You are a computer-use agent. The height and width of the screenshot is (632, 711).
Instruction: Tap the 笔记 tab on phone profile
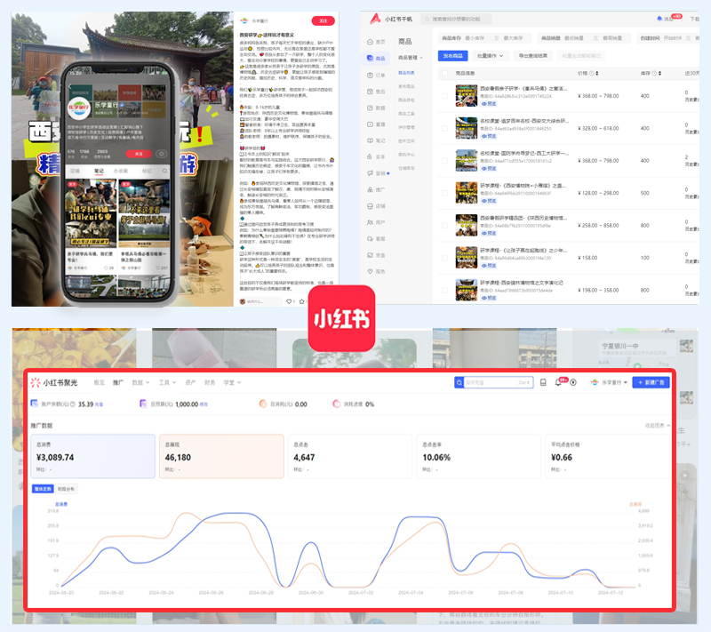99,171
